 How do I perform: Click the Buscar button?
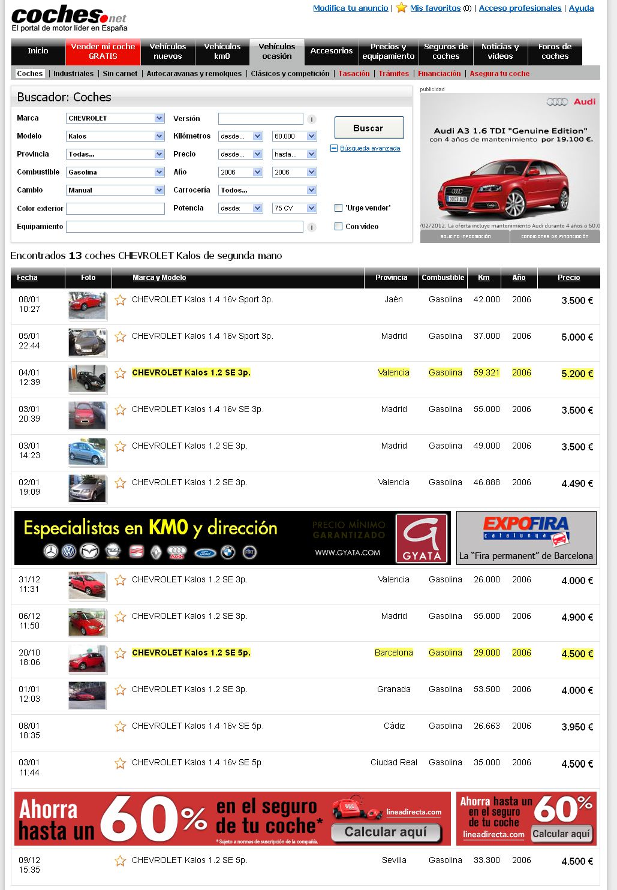coord(369,128)
